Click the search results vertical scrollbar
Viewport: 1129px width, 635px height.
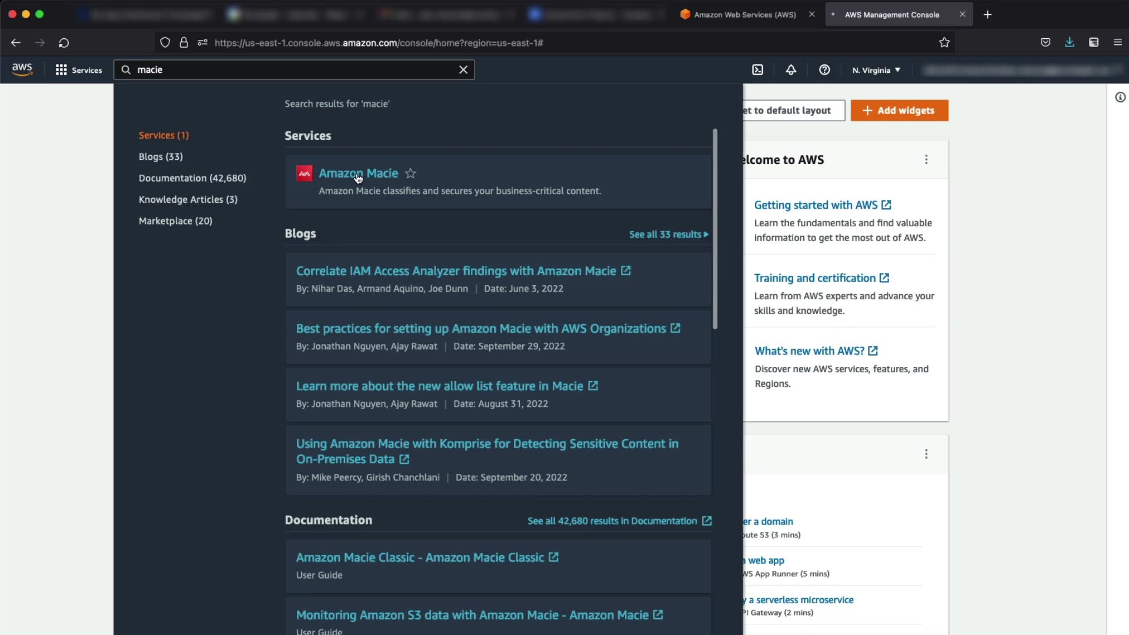pyautogui.click(x=715, y=229)
